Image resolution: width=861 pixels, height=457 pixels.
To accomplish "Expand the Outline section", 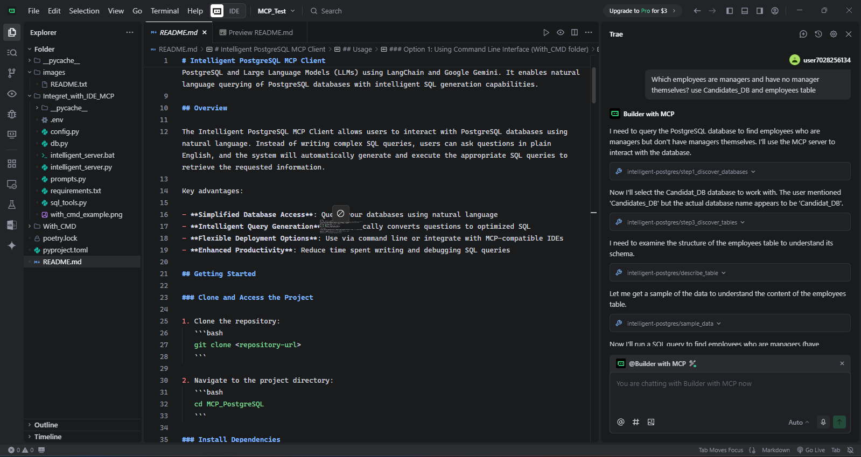I will point(82,425).
